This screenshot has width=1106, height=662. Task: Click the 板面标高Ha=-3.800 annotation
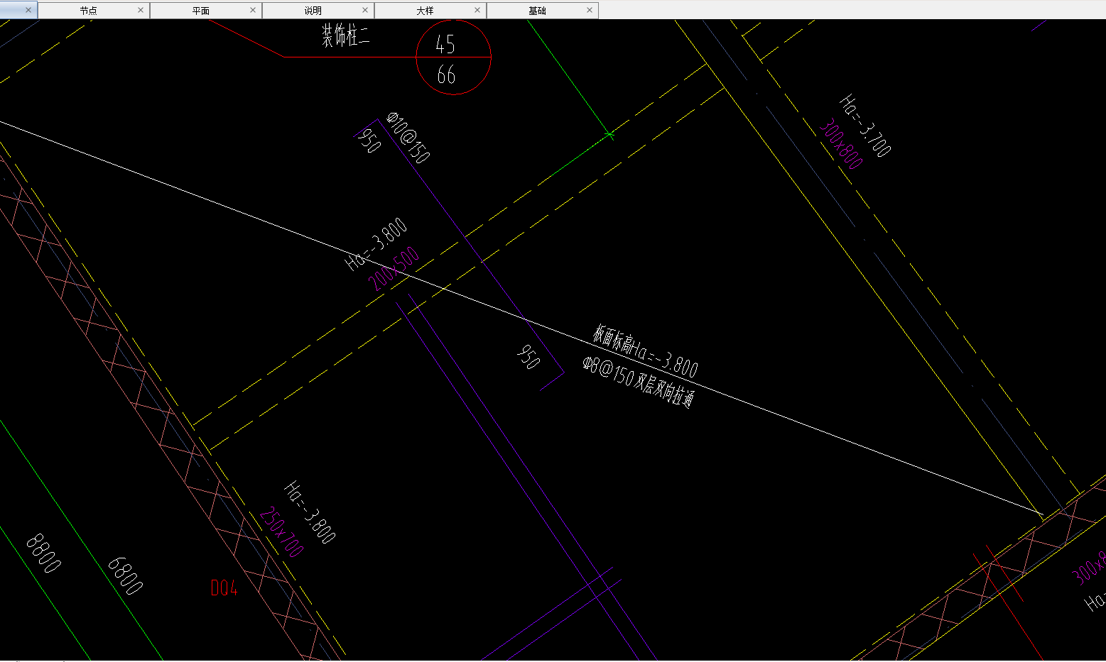[x=645, y=352]
